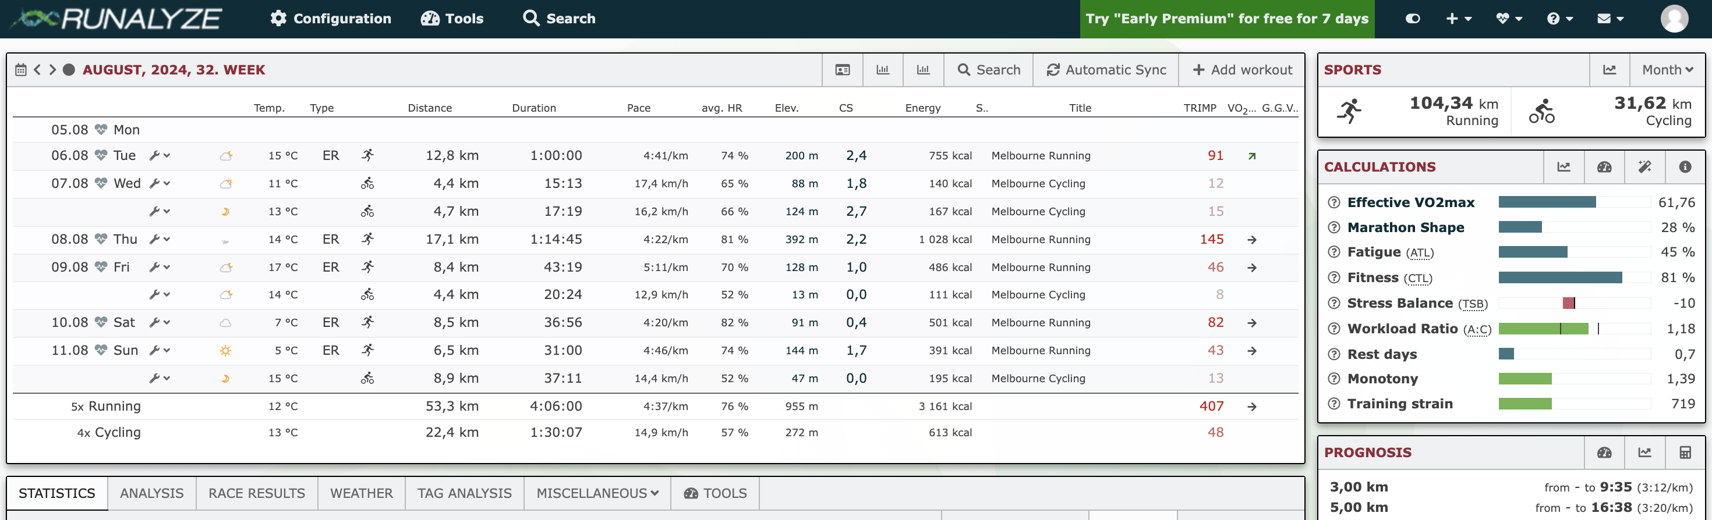This screenshot has height=520, width=1712.
Task: Open Prognosis gauge icon
Action: 1604,453
